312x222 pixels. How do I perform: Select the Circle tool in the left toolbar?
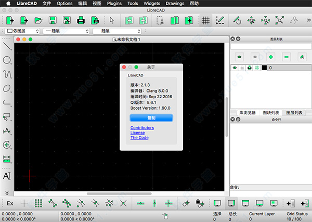[x=7, y=60]
